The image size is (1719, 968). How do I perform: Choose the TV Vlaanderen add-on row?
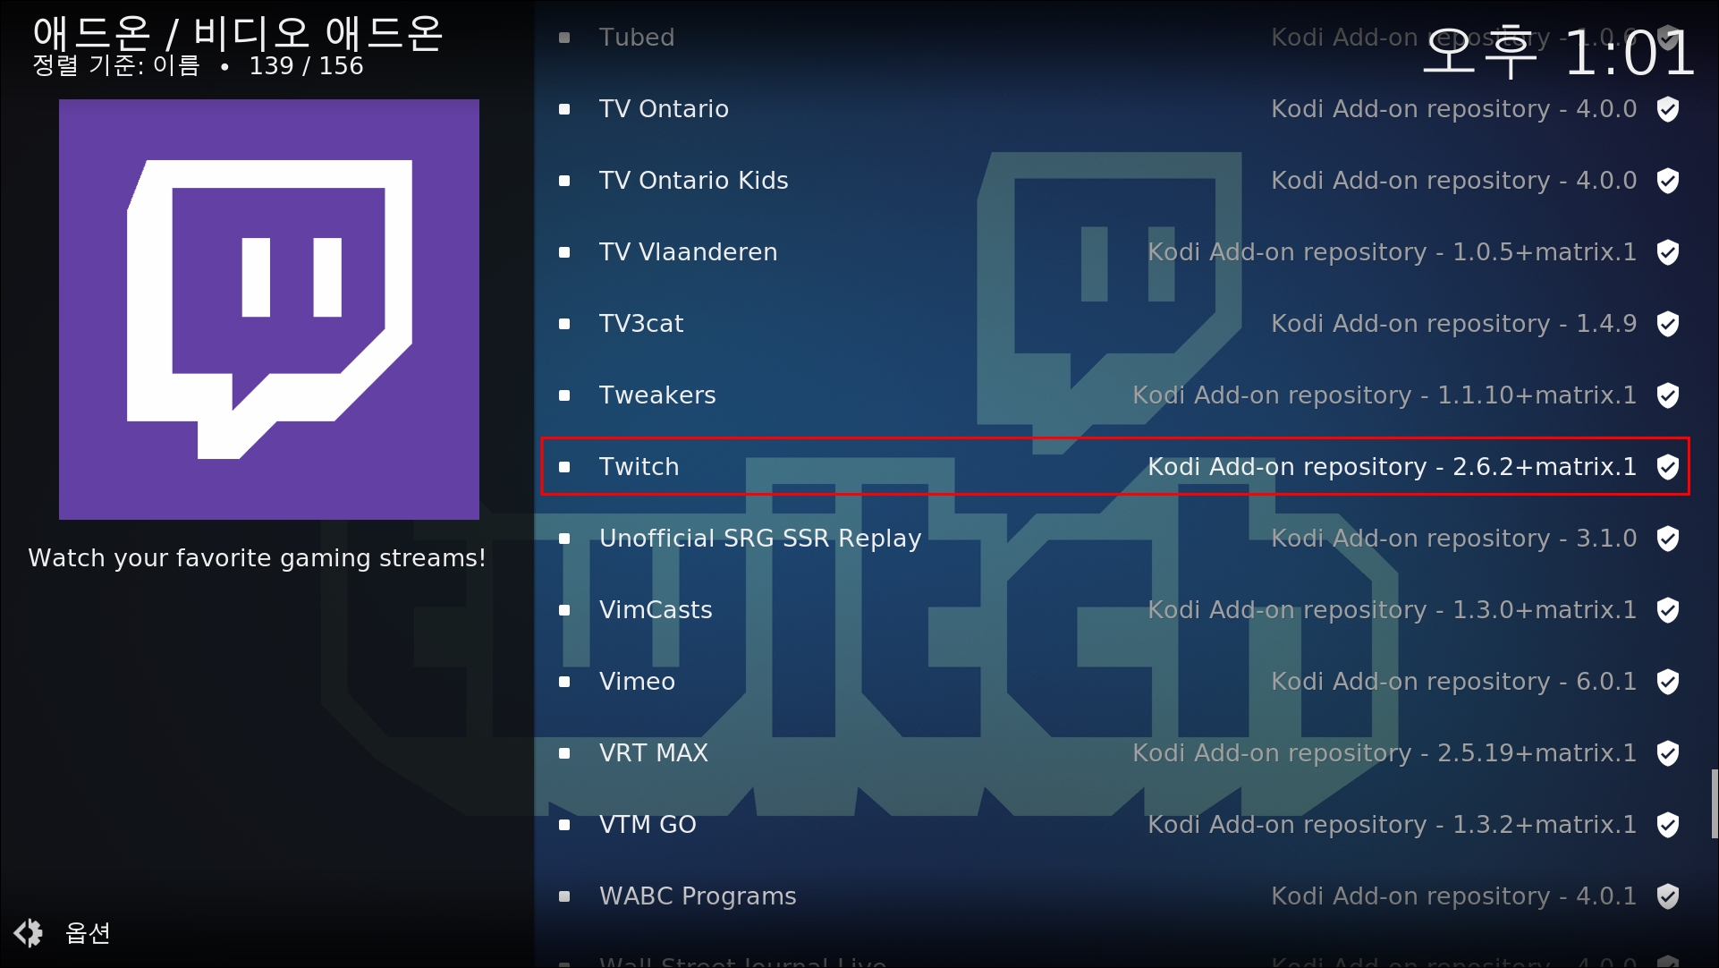click(x=1115, y=251)
